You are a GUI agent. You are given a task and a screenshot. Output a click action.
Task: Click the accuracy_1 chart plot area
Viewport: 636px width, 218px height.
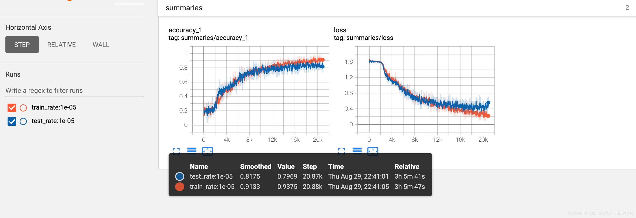point(260,89)
